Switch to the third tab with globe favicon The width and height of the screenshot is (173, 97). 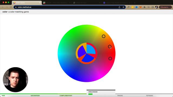[87, 3]
